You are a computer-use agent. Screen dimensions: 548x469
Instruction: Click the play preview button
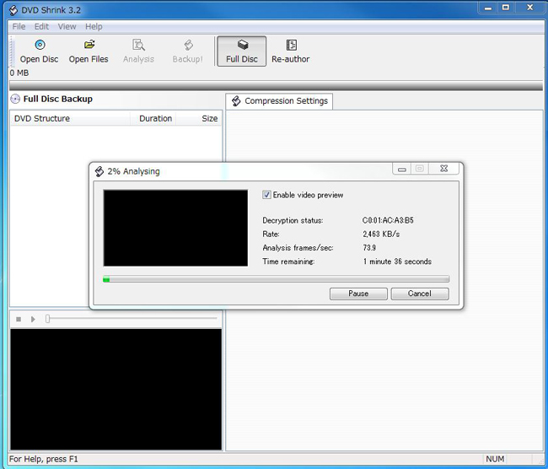tap(33, 319)
